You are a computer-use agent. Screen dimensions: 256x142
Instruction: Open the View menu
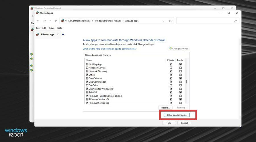51,28
